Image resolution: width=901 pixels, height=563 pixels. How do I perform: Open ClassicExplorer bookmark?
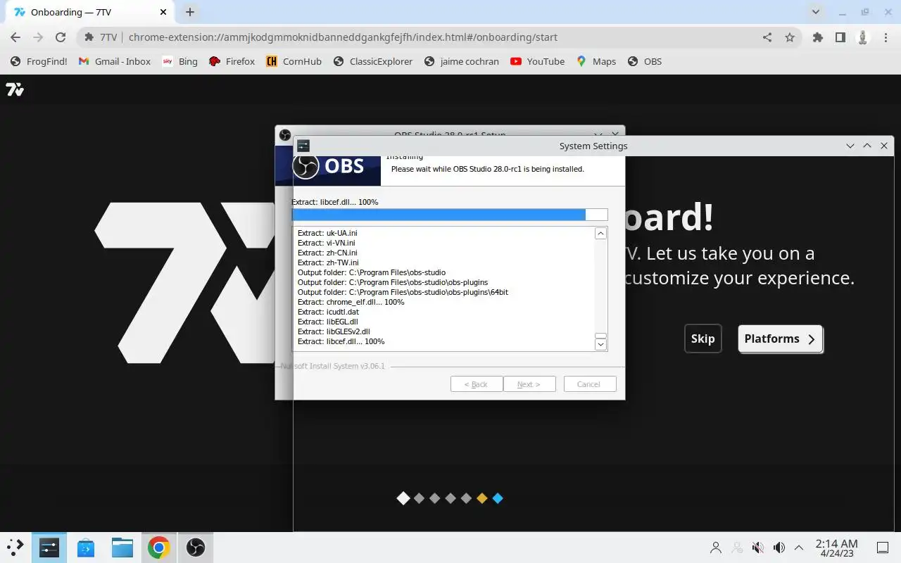[x=373, y=61]
